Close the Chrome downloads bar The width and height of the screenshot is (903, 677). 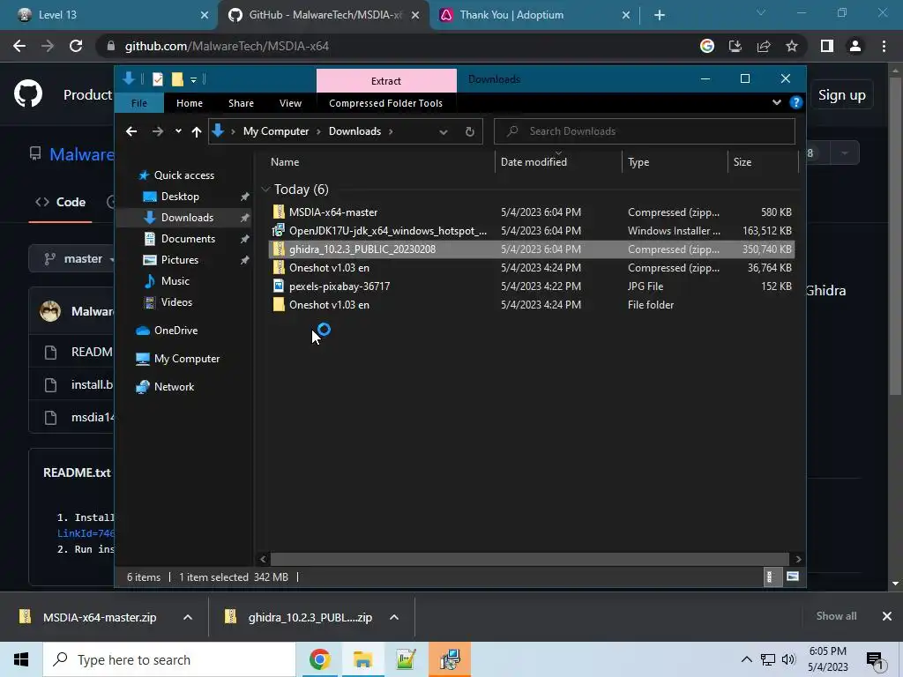(x=887, y=616)
